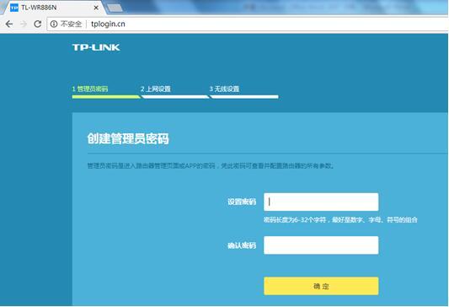Select step 3 无线设置
The image size is (449, 307).
224,89
